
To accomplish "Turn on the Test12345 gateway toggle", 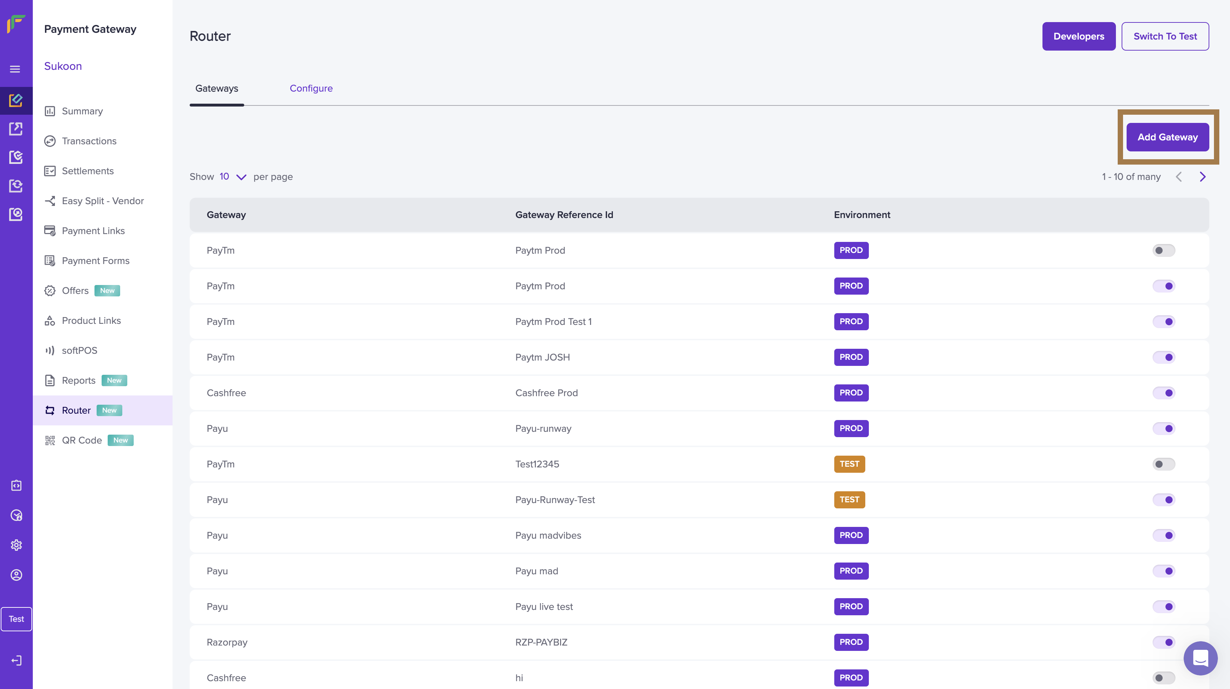I will pos(1163,464).
